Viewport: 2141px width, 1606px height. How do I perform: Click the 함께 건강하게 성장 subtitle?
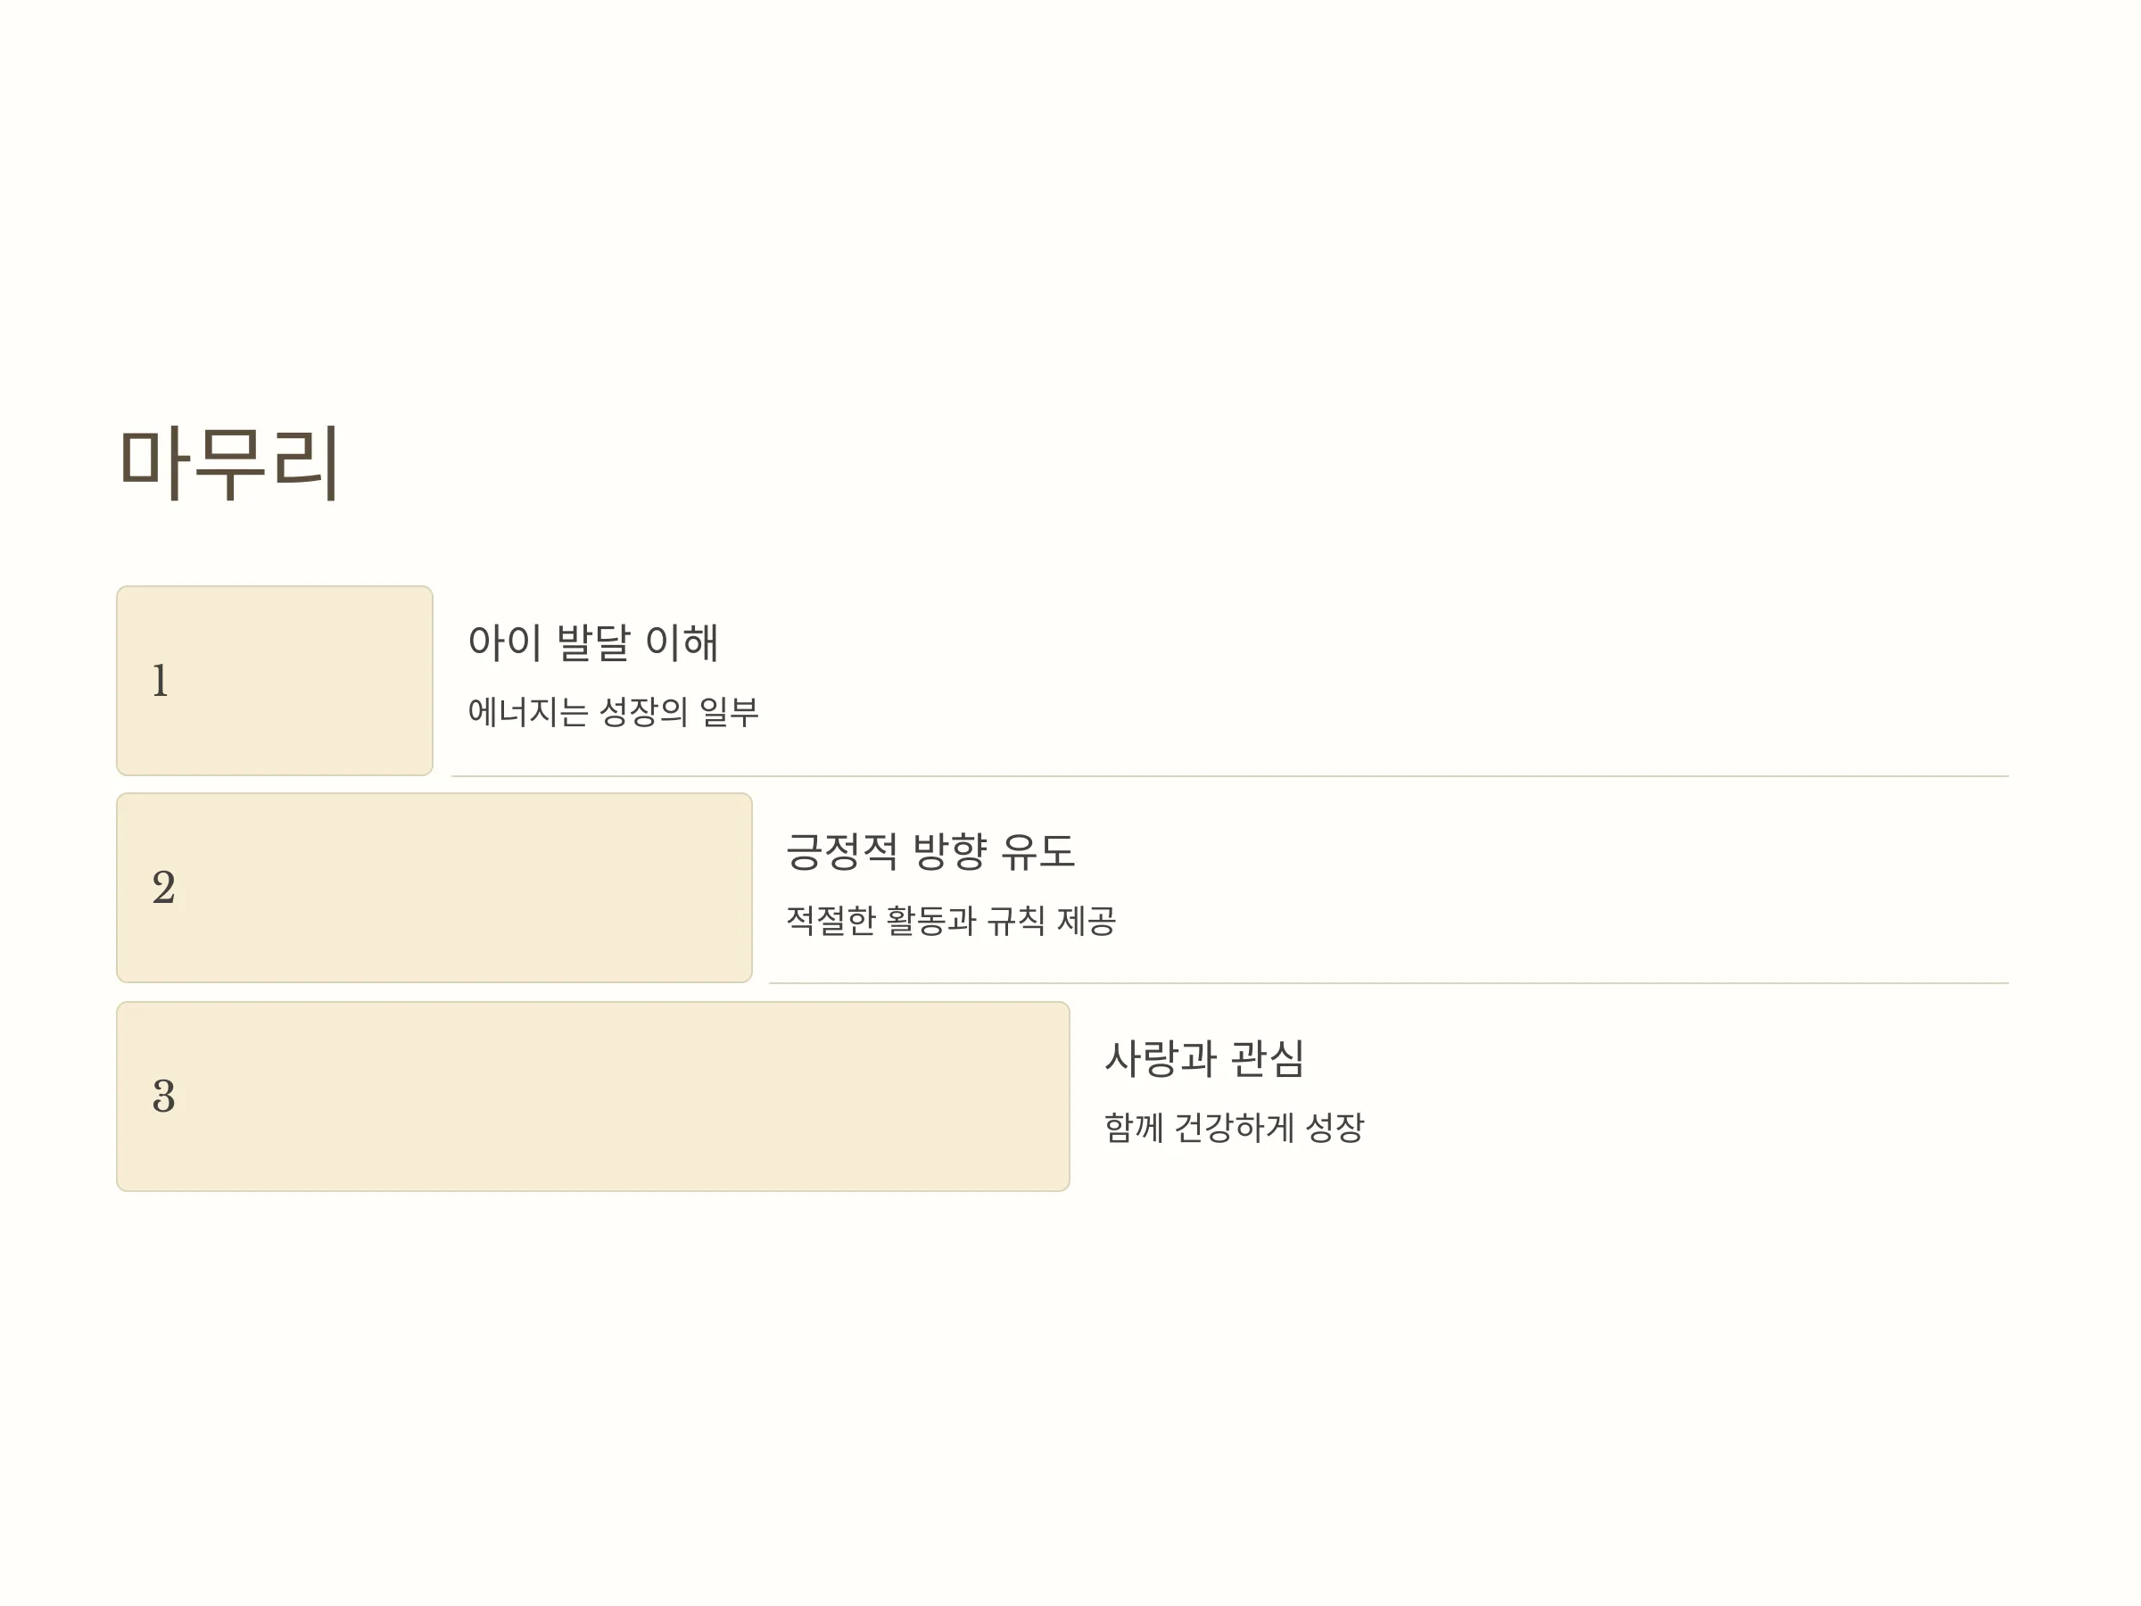coord(1234,1127)
